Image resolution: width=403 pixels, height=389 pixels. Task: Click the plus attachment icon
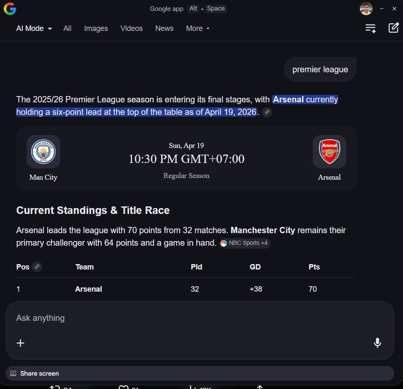coord(20,343)
